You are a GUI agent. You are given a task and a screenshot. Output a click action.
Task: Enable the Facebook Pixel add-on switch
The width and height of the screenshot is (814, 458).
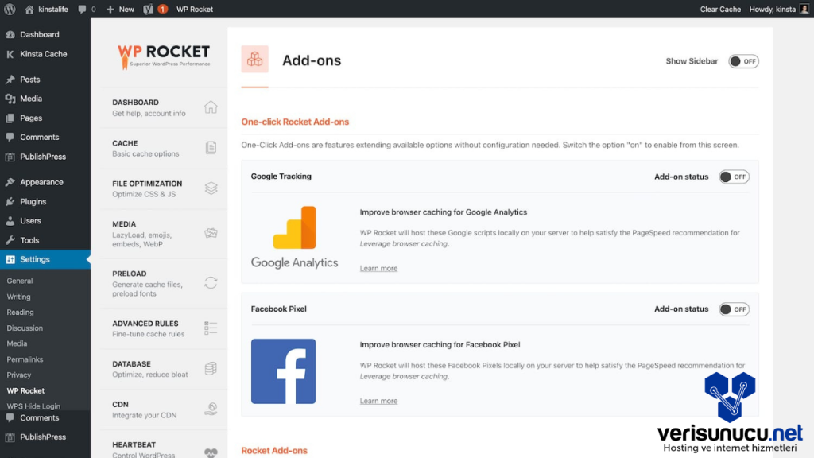[734, 309]
